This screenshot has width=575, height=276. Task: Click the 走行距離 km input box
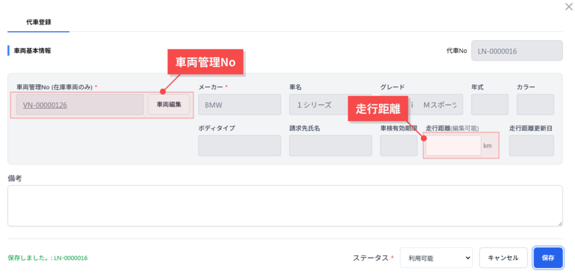[x=453, y=146]
